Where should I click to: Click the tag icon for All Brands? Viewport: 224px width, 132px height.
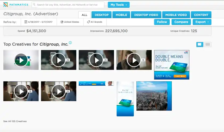(88, 22)
